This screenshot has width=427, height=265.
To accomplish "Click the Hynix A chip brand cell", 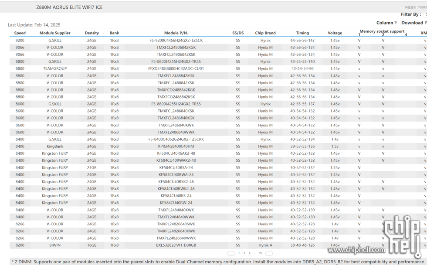I will [x=265, y=245].
